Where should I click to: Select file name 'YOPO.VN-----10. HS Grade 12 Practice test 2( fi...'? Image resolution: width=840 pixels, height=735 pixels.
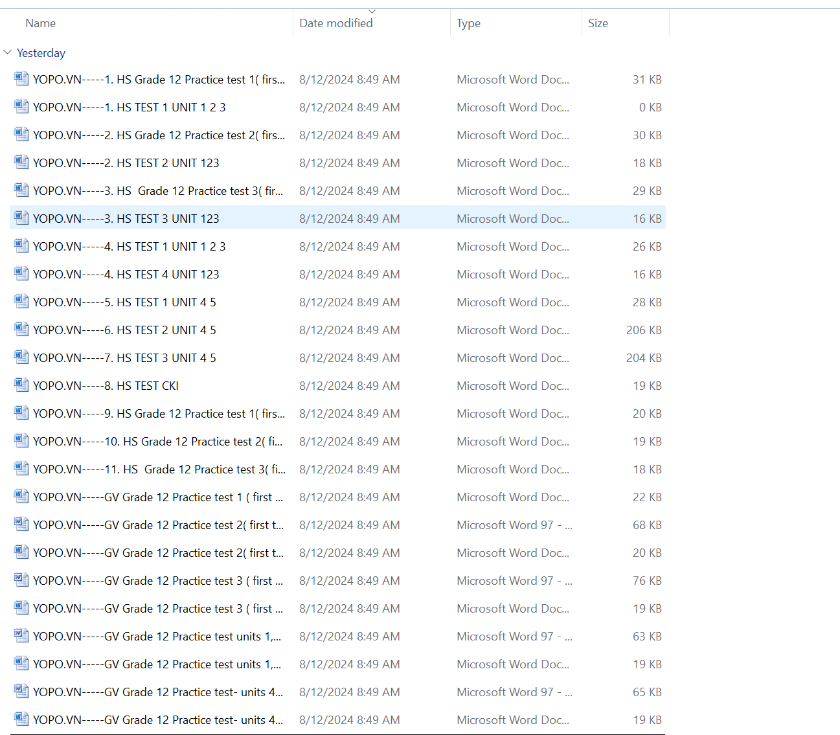(157, 442)
